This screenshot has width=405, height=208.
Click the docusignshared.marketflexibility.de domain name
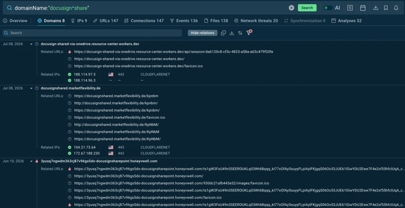coord(70,88)
